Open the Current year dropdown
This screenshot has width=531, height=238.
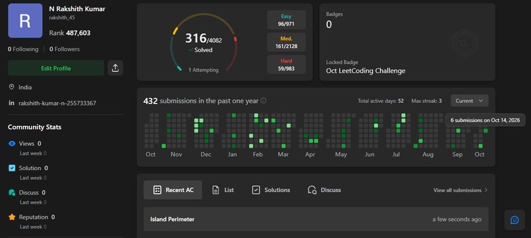(x=469, y=101)
